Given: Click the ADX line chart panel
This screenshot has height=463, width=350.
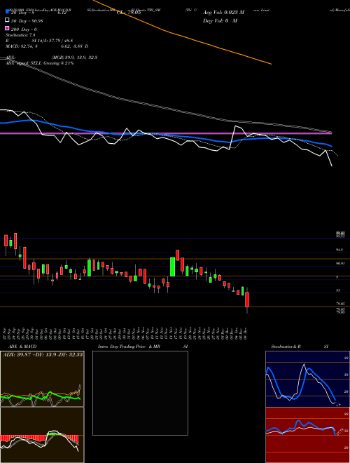Looking at the screenshot, I should (x=42, y=379).
